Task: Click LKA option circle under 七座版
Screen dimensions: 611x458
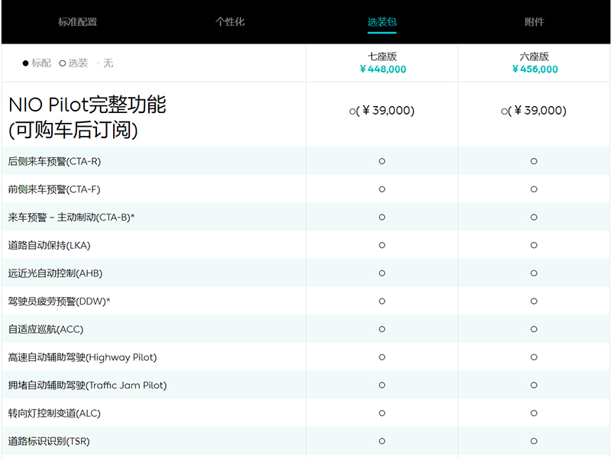Action: 382,245
